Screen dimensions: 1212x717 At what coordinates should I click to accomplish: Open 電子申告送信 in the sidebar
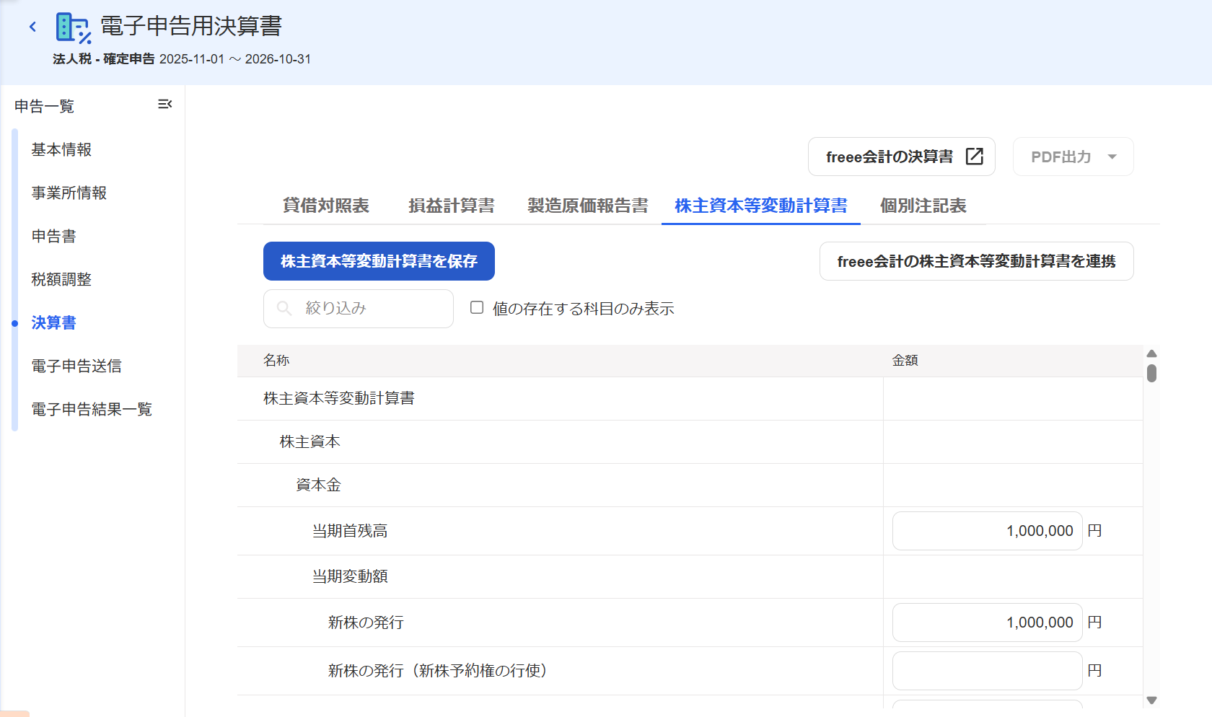point(76,366)
